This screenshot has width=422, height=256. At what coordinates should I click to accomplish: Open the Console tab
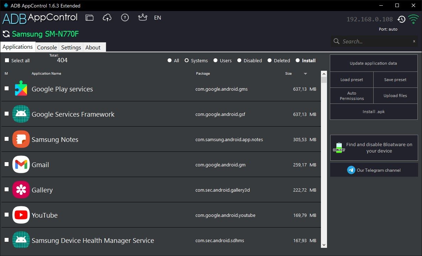(x=47, y=47)
